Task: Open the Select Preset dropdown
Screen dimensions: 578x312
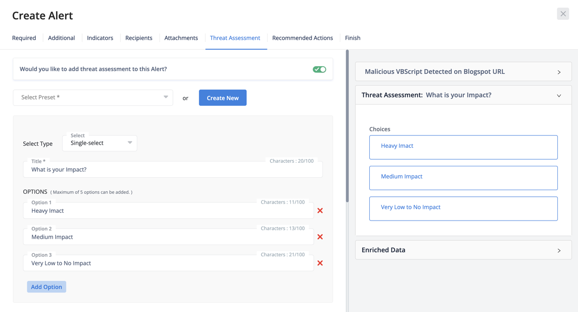Action: coord(93,98)
